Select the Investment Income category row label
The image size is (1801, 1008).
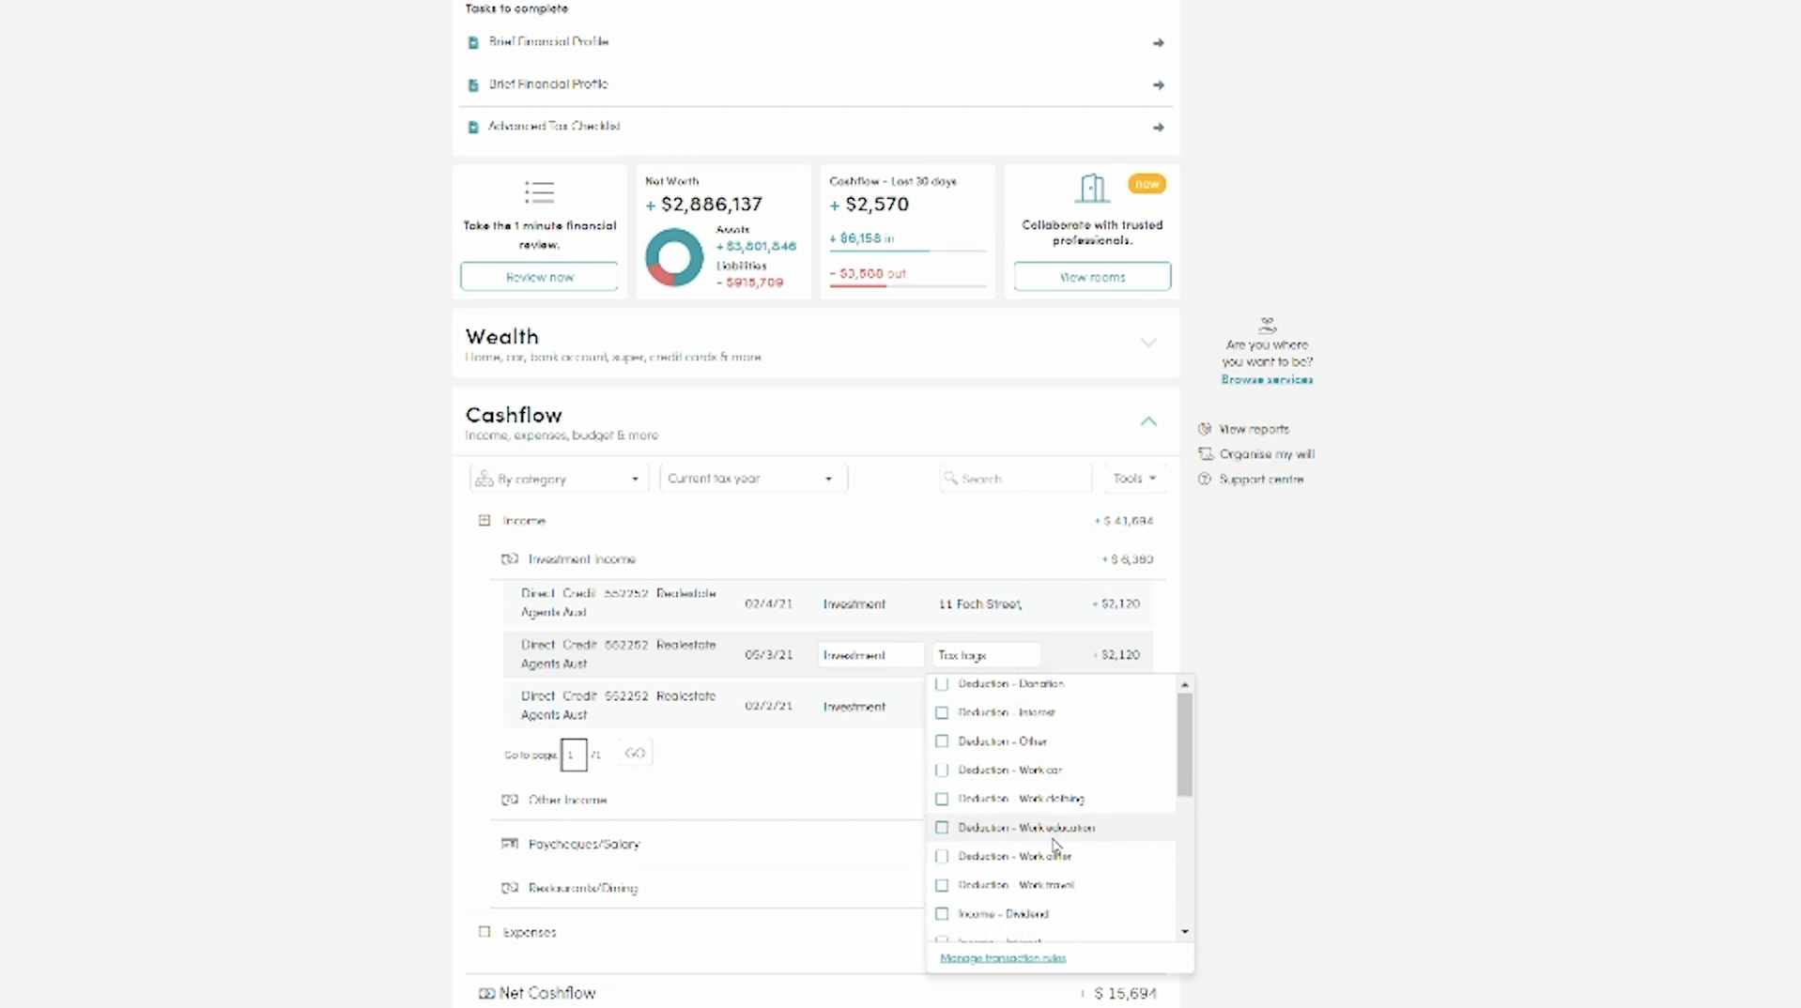click(582, 559)
